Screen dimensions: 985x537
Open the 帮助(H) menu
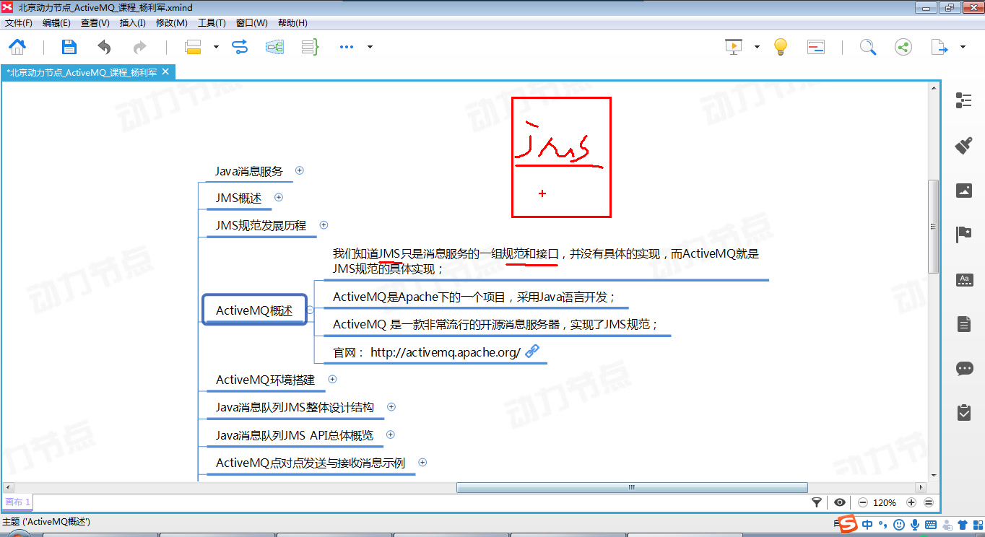(x=292, y=23)
